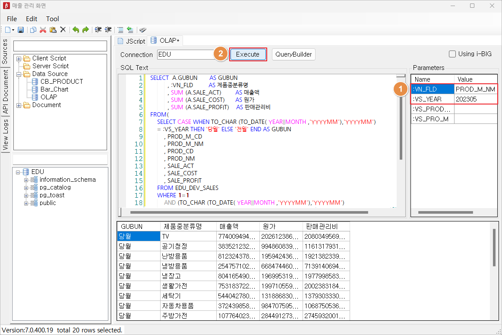The height and width of the screenshot is (335, 502).
Task: Click the 202305 value cell
Action: point(475,99)
